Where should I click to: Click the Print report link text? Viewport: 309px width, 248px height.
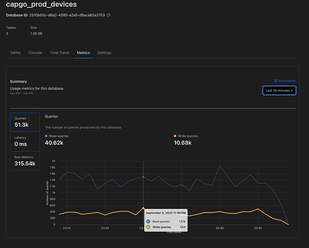tap(287, 81)
